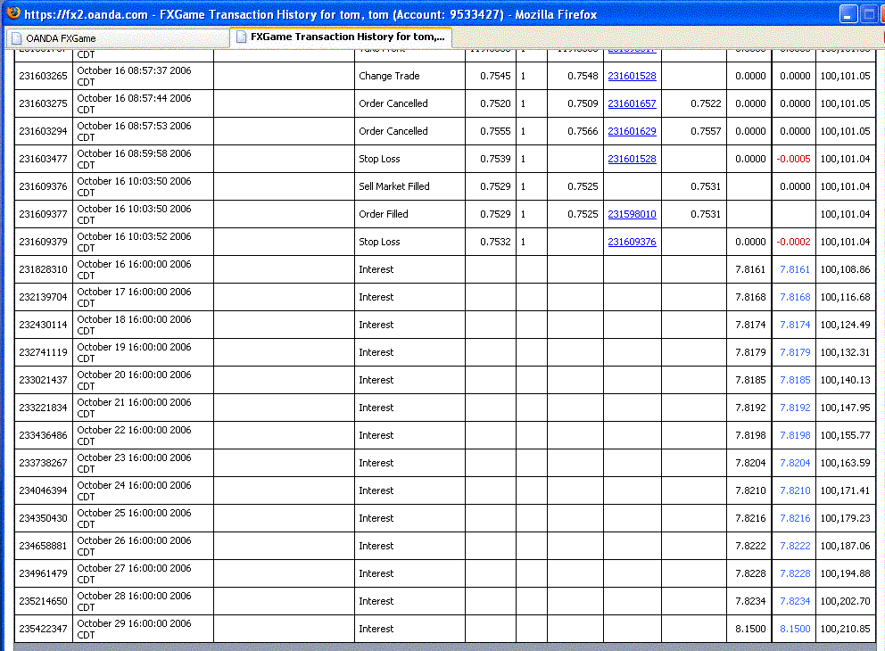The height and width of the screenshot is (651, 885).
Task: Click the 231598010 link in the Order Filled row
Action: pyautogui.click(x=632, y=215)
